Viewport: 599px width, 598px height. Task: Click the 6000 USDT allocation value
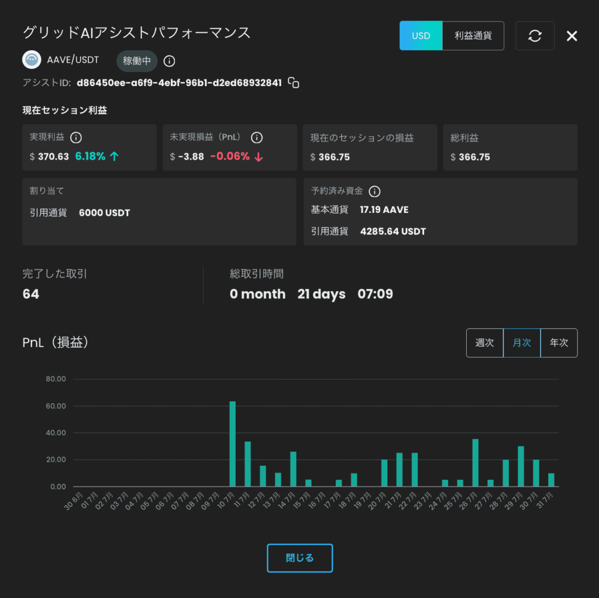[104, 213]
